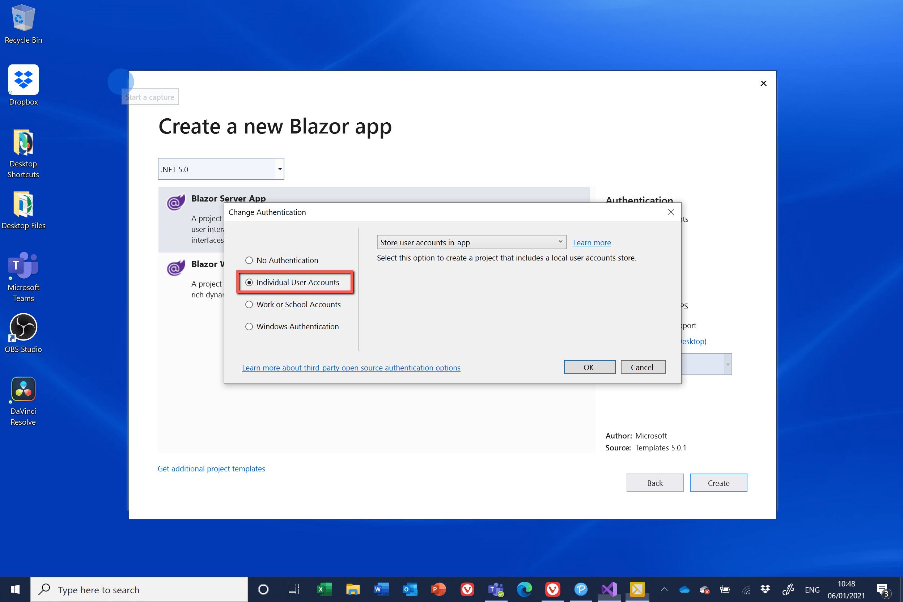The width and height of the screenshot is (903, 602).
Task: Open PowerPoint from the taskbar
Action: 438,589
